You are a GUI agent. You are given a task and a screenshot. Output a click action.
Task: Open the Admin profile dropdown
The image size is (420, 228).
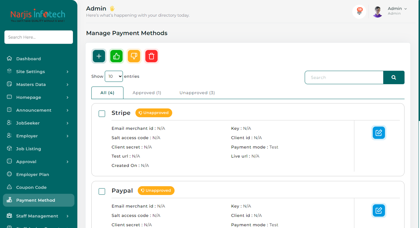[397, 11]
